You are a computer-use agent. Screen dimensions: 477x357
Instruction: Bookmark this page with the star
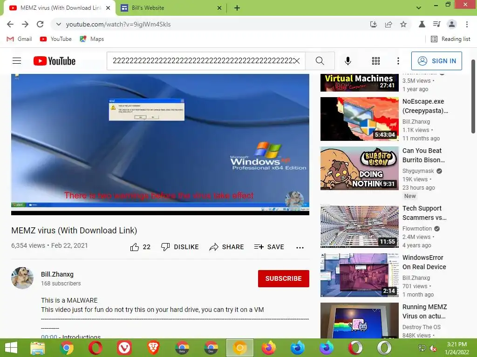pos(403,24)
